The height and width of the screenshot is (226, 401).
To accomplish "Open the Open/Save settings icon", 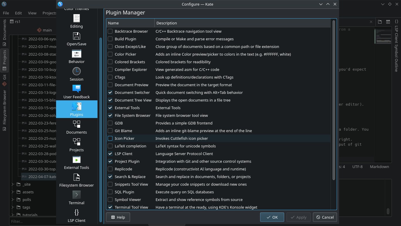I will click(77, 36).
